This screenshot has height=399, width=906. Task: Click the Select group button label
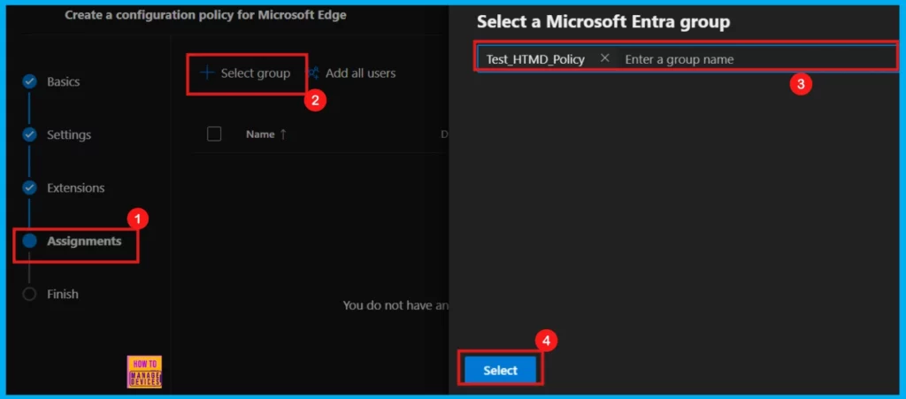pyautogui.click(x=256, y=73)
